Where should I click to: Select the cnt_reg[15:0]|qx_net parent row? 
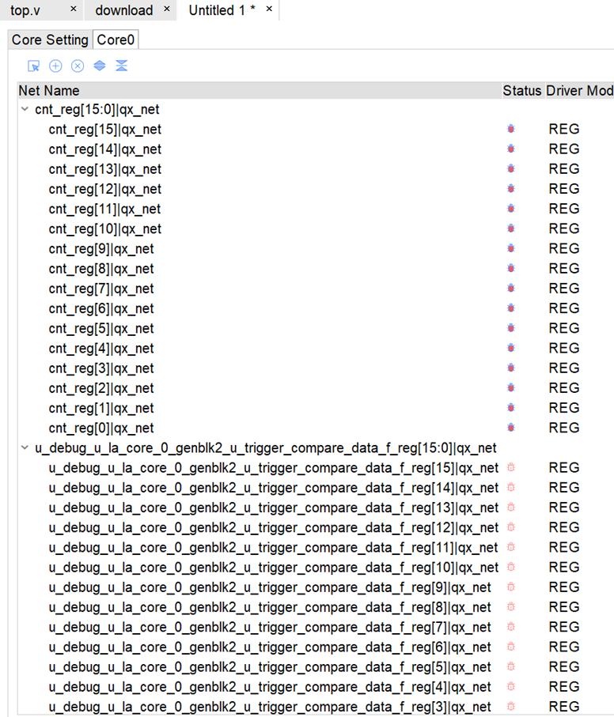pyautogui.click(x=316, y=109)
